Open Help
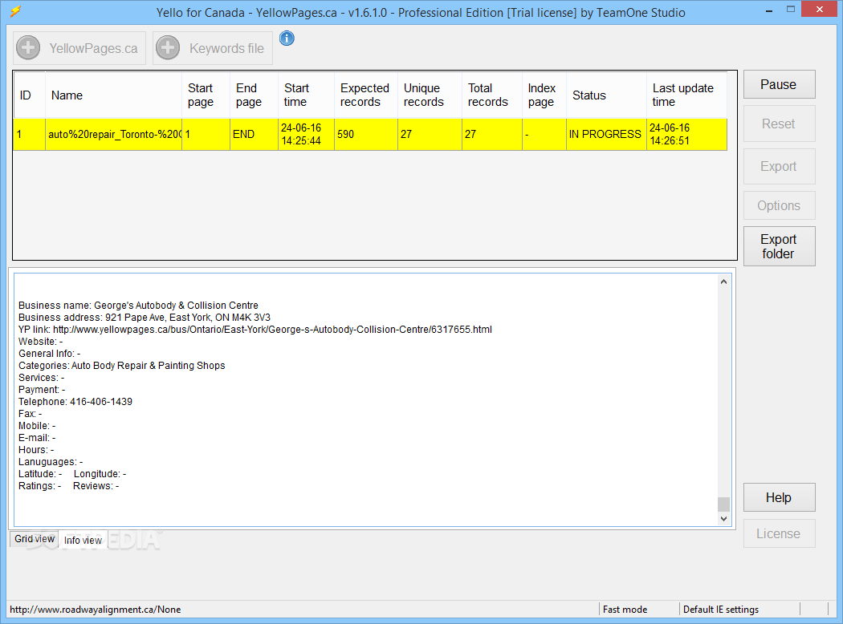843x624 pixels. 779,498
